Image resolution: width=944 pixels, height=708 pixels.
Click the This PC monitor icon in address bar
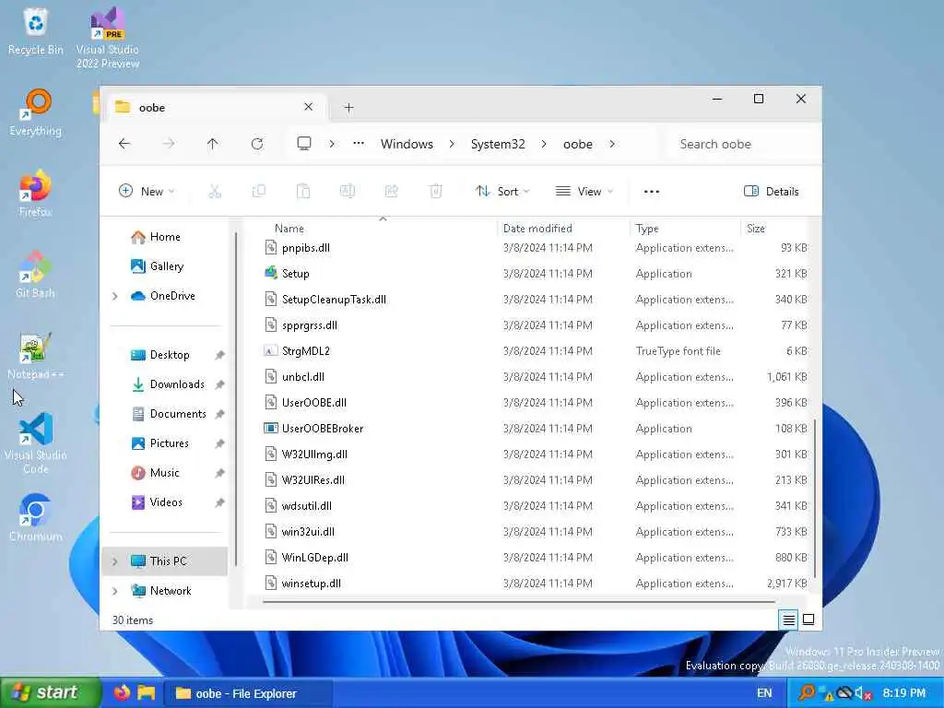point(304,143)
